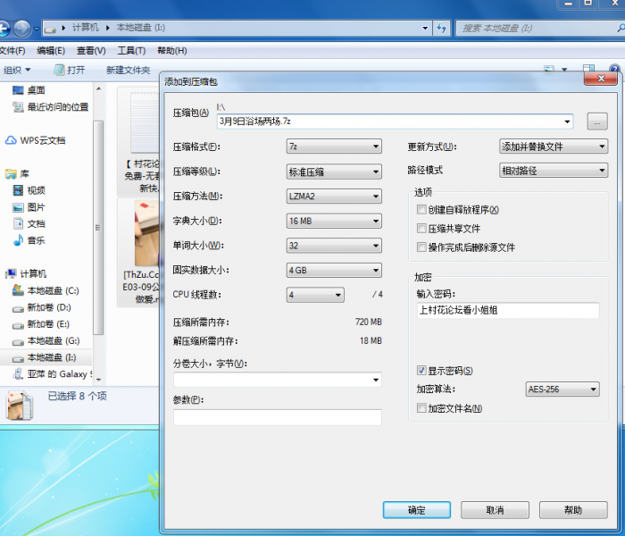Screen dimensions: 625x536
Task: Click the 本地磁盘 (C:) drive icon
Action: [18, 291]
